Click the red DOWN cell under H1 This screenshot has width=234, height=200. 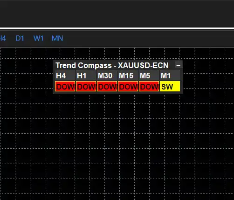point(86,86)
